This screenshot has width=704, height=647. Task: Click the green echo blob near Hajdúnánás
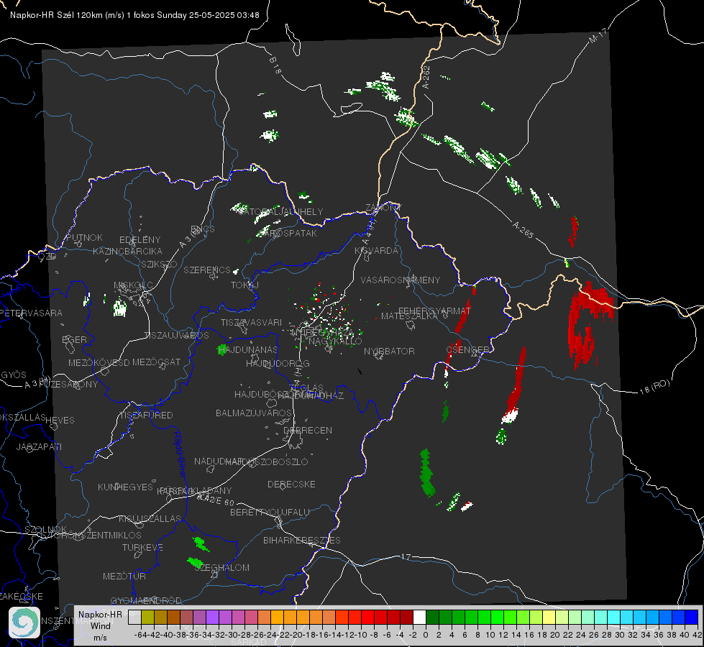pos(221,350)
